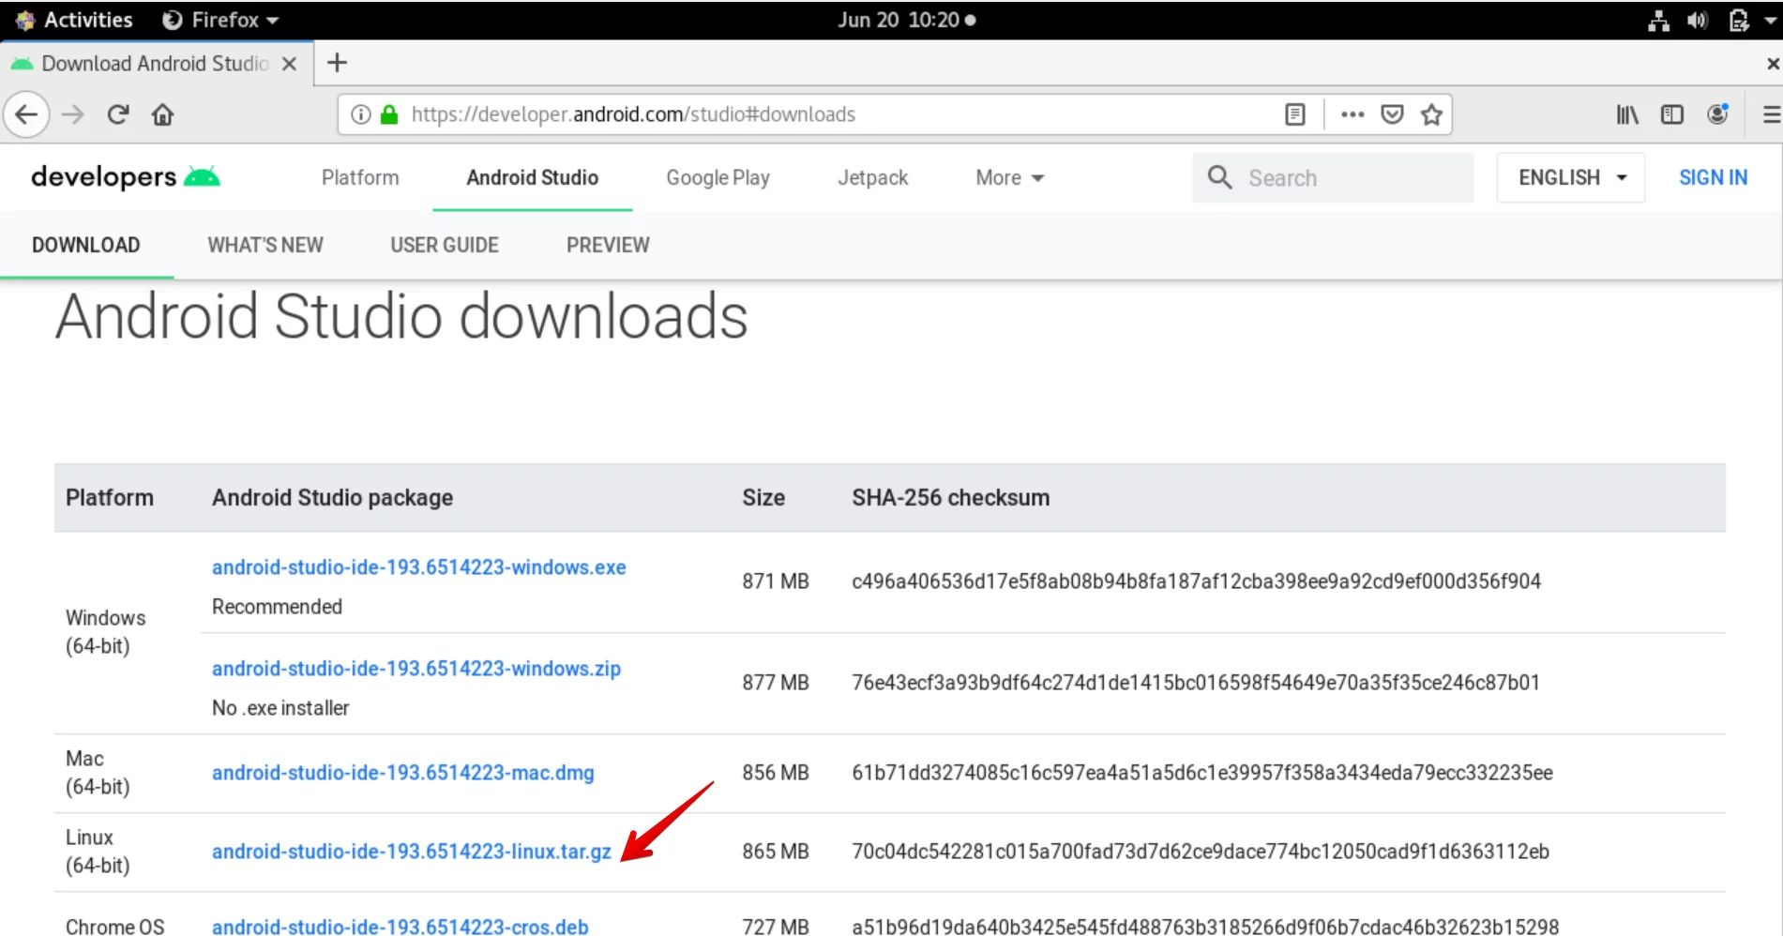Toggle reader view icon in address bar
The image size is (1783, 936).
[x=1294, y=114]
